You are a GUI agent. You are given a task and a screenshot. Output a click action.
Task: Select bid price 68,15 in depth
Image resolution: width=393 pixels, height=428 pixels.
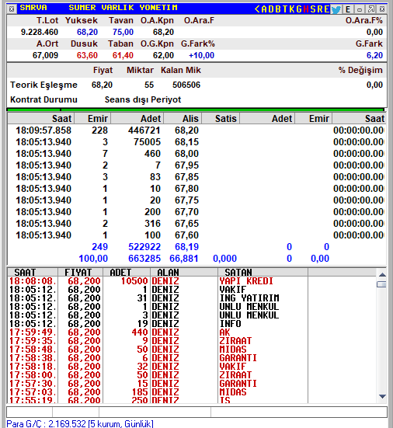[186, 142]
